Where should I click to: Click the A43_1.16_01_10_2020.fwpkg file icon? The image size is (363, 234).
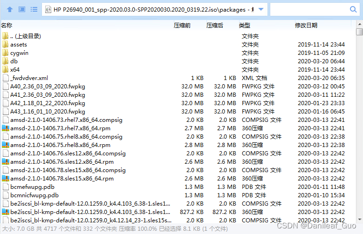(6, 112)
